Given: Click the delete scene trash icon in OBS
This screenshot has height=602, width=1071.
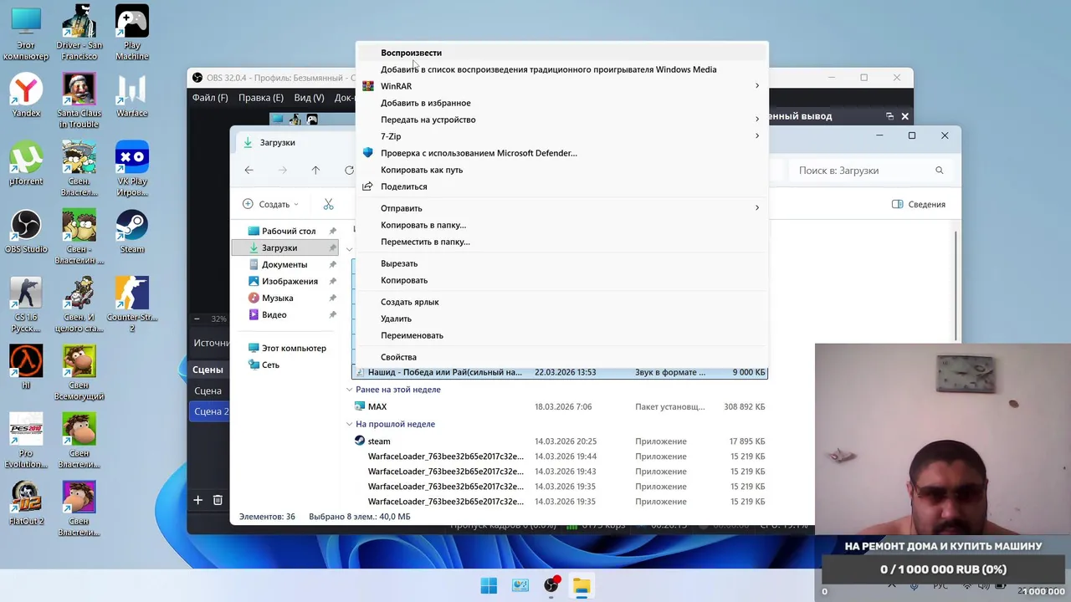Looking at the screenshot, I should [218, 500].
